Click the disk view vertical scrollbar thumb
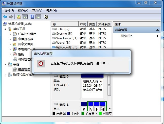 click(110, 85)
